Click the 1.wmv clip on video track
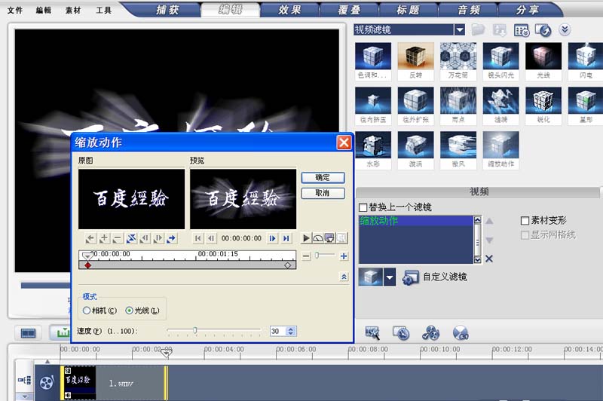Image resolution: width=603 pixels, height=401 pixels. pos(114,383)
